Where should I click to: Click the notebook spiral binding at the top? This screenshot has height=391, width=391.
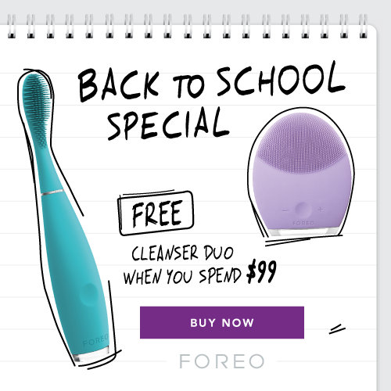[x=188, y=26]
